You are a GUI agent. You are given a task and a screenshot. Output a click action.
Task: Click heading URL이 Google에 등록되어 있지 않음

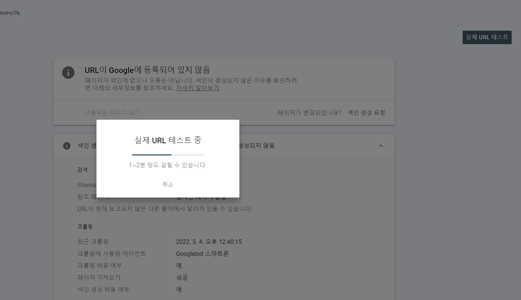point(147,70)
